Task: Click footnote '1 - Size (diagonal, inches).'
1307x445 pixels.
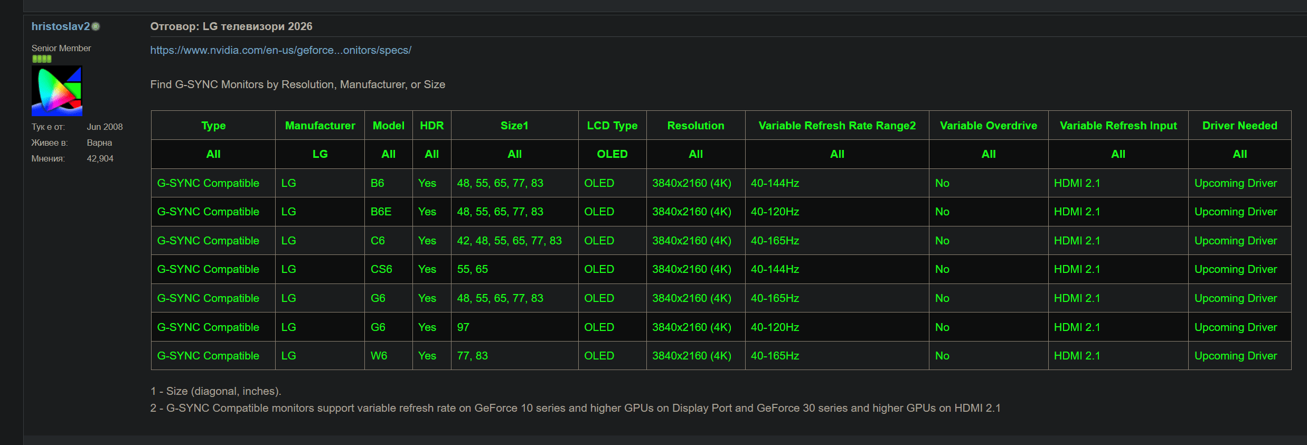Action: tap(215, 391)
